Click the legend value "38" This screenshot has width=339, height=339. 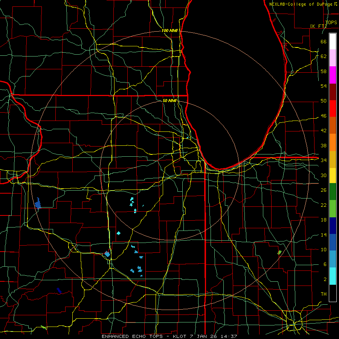(324, 146)
